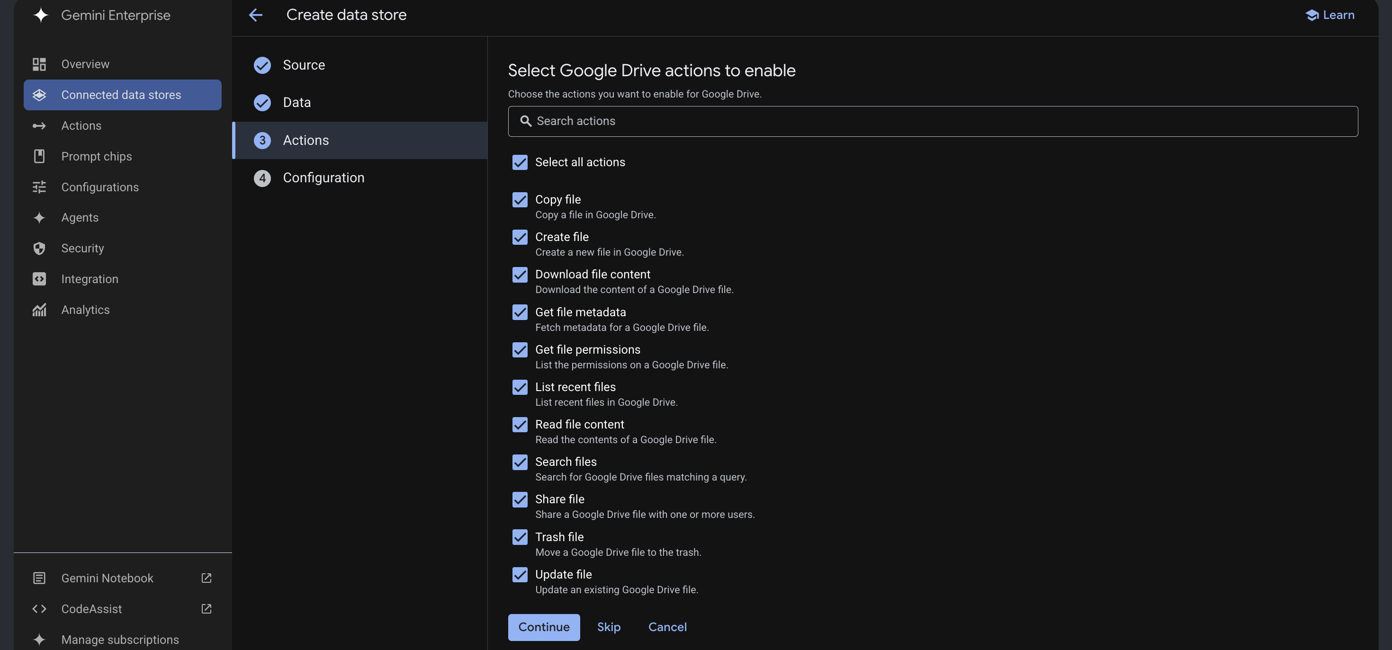Click the Prompt chips bookmark icon
Screen dimensions: 1392x650
tap(39, 157)
